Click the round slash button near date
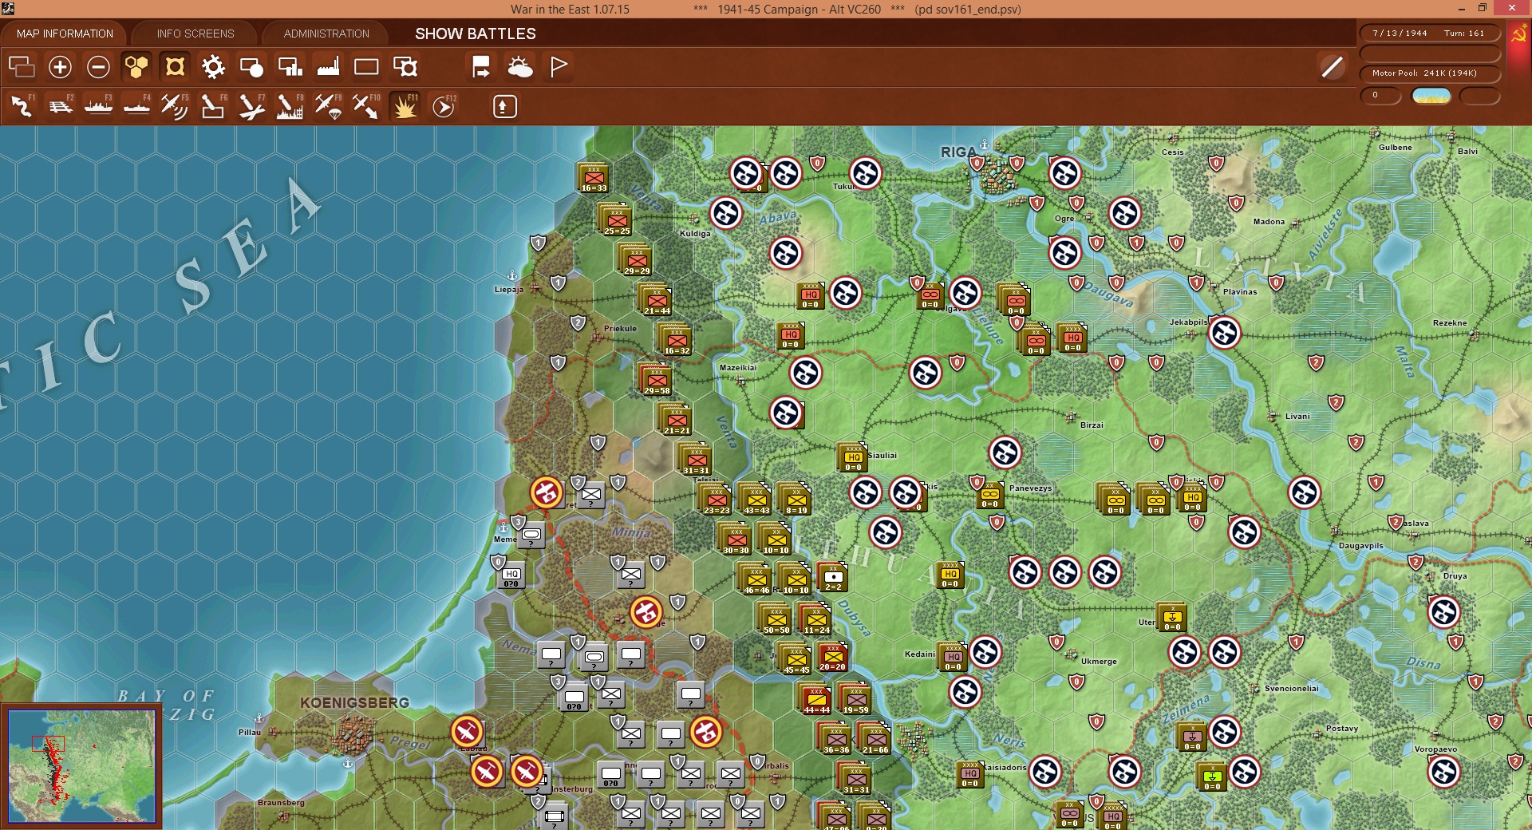Screen dimensions: 1532x830 (x=1332, y=67)
